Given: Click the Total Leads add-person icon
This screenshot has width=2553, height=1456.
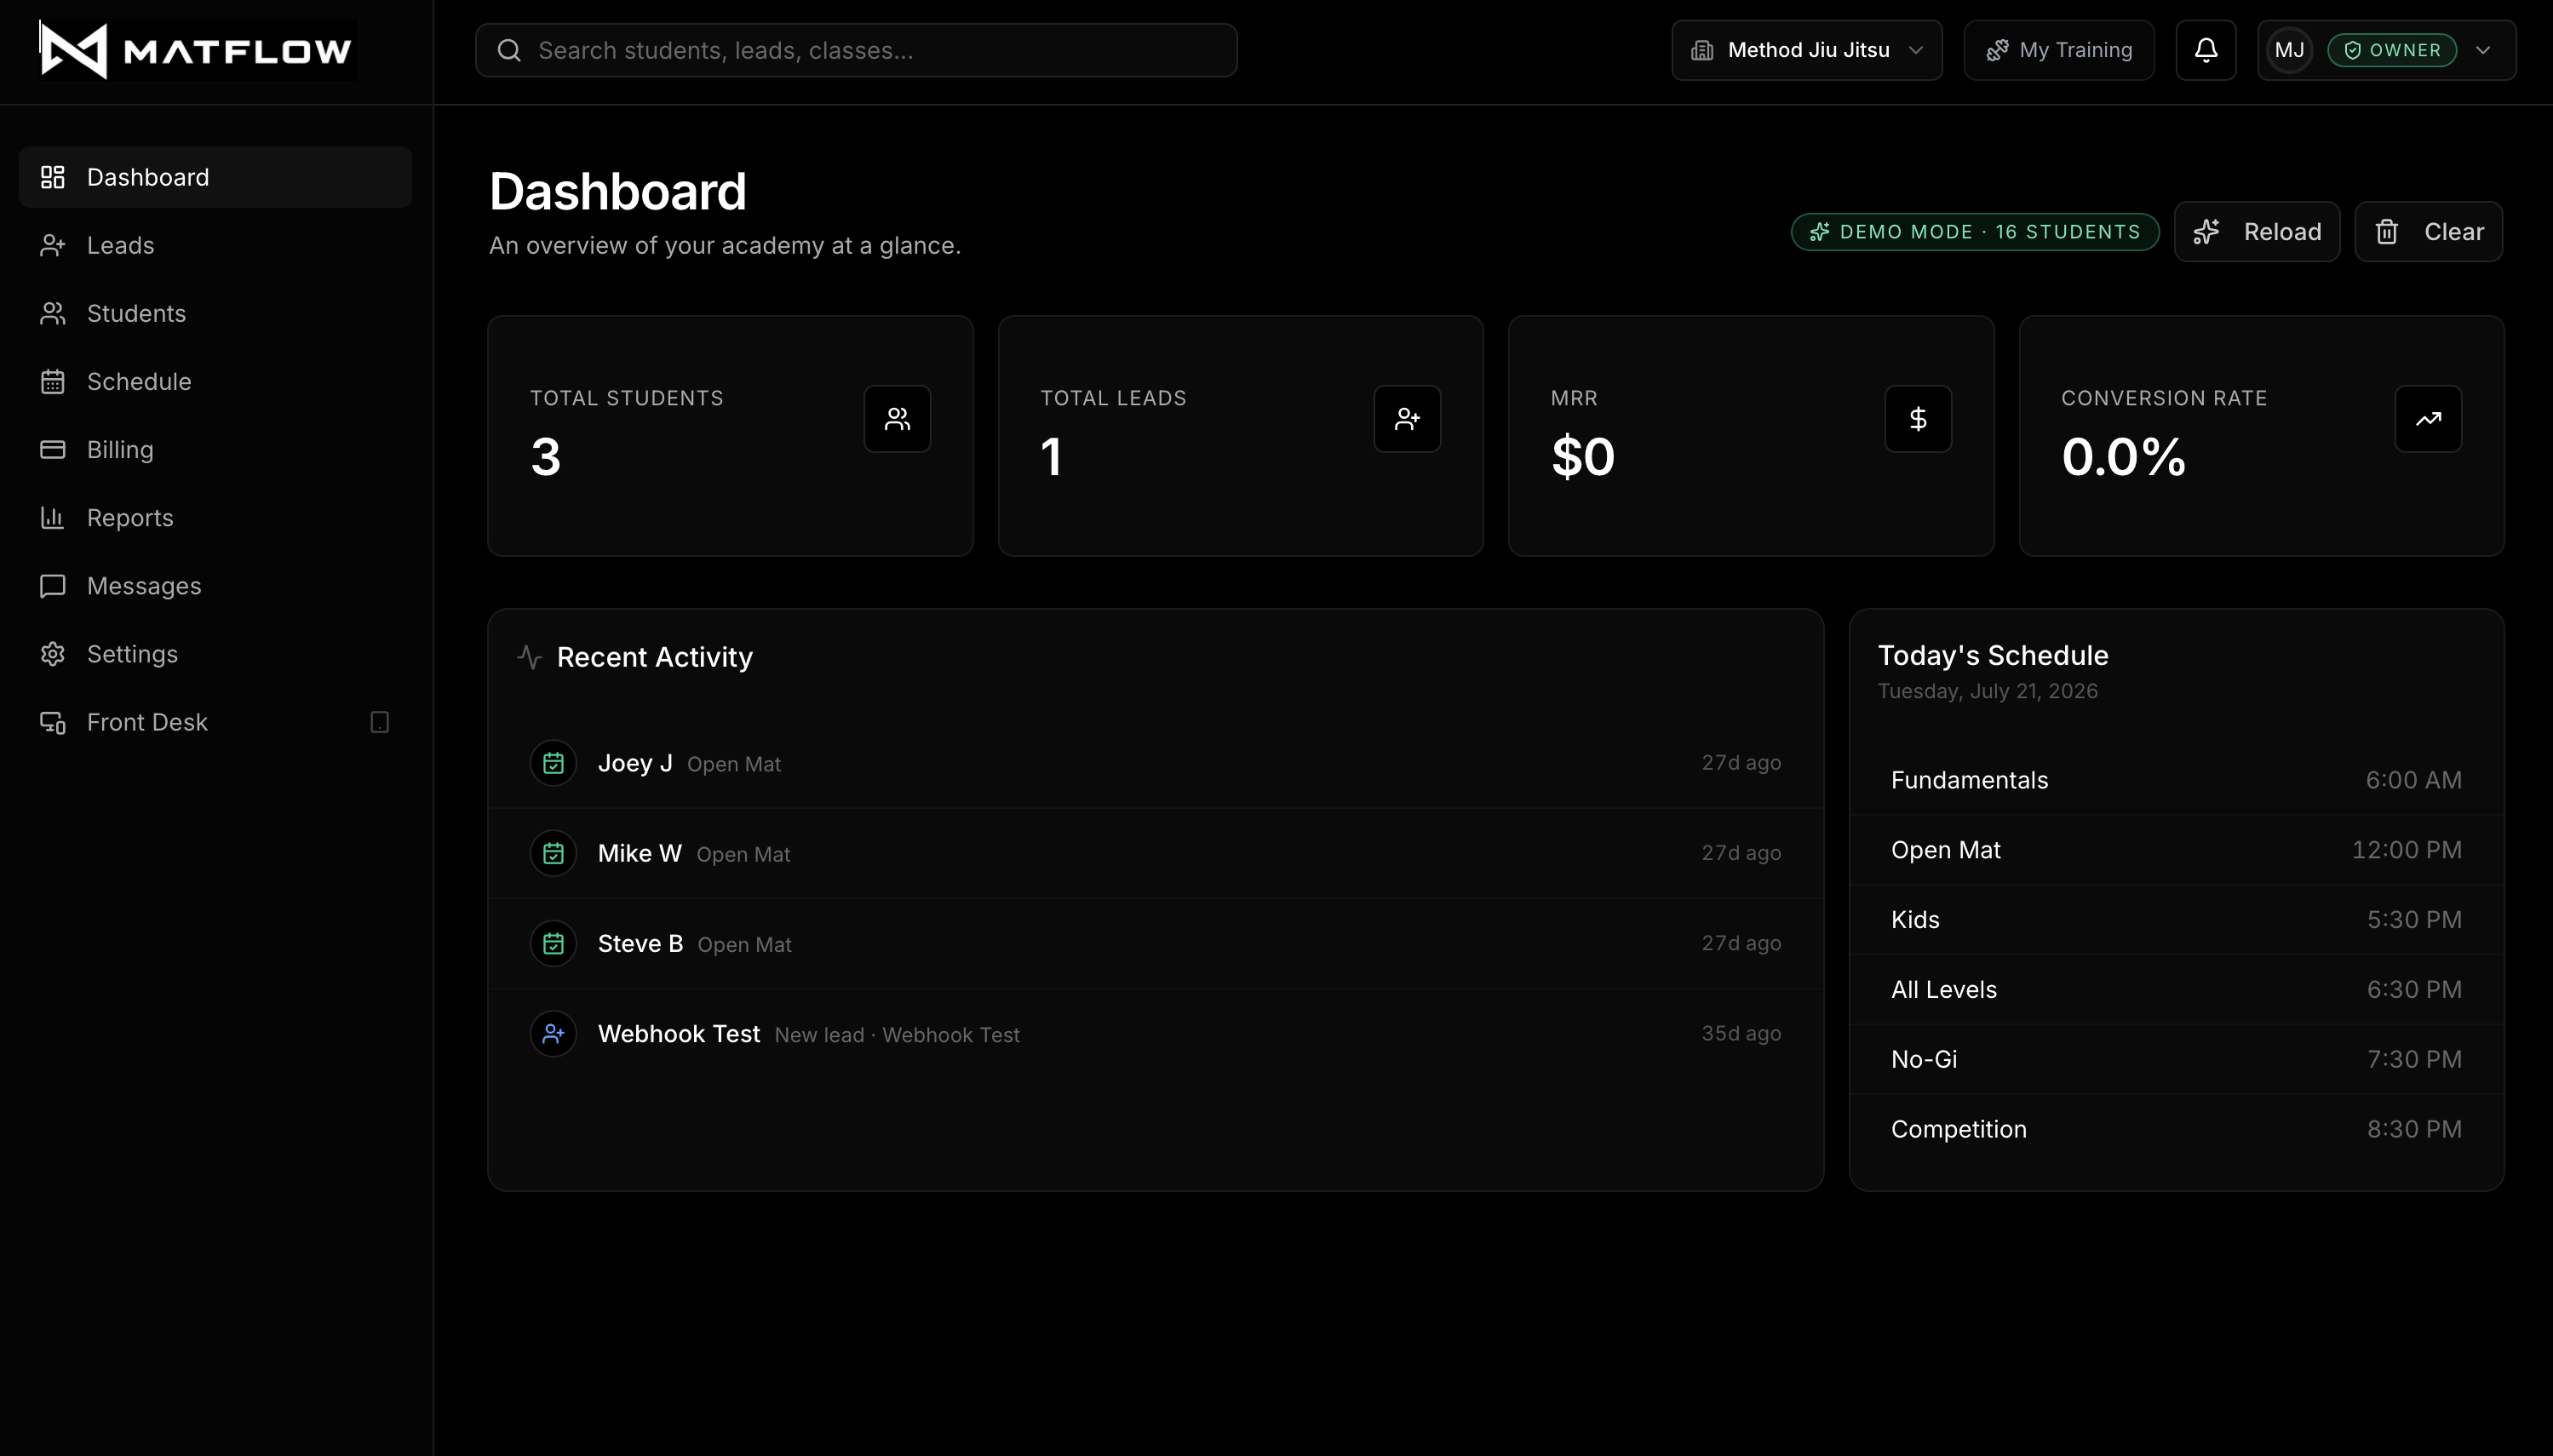Looking at the screenshot, I should (x=1407, y=419).
